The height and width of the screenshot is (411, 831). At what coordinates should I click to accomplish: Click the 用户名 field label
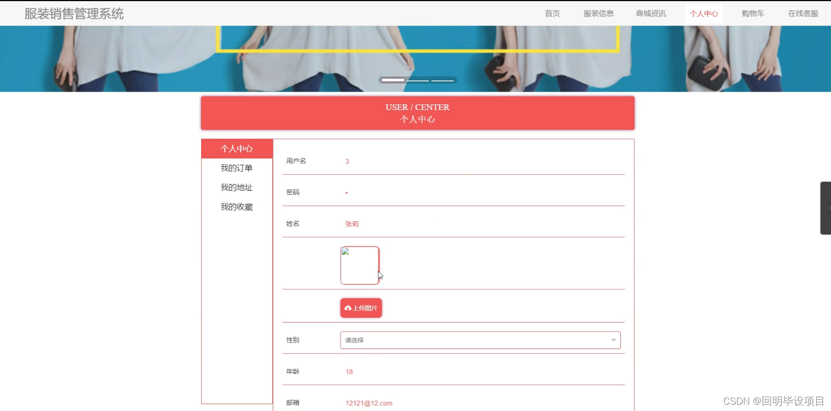[x=296, y=161]
